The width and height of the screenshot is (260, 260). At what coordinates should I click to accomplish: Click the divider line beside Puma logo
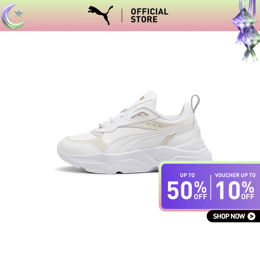click(122, 16)
